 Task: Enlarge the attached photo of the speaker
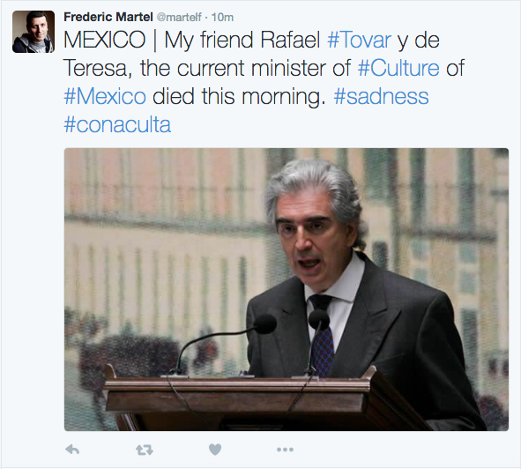[x=287, y=289]
